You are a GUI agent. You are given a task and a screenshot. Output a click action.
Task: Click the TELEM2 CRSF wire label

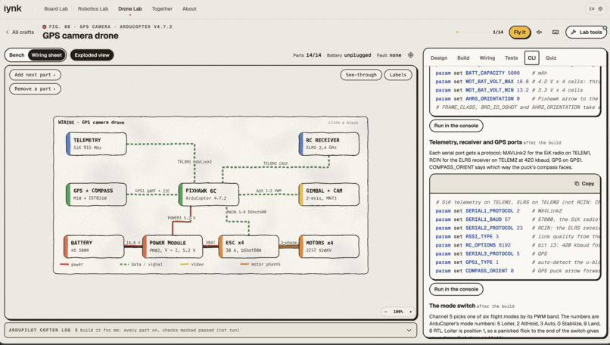click(x=275, y=163)
